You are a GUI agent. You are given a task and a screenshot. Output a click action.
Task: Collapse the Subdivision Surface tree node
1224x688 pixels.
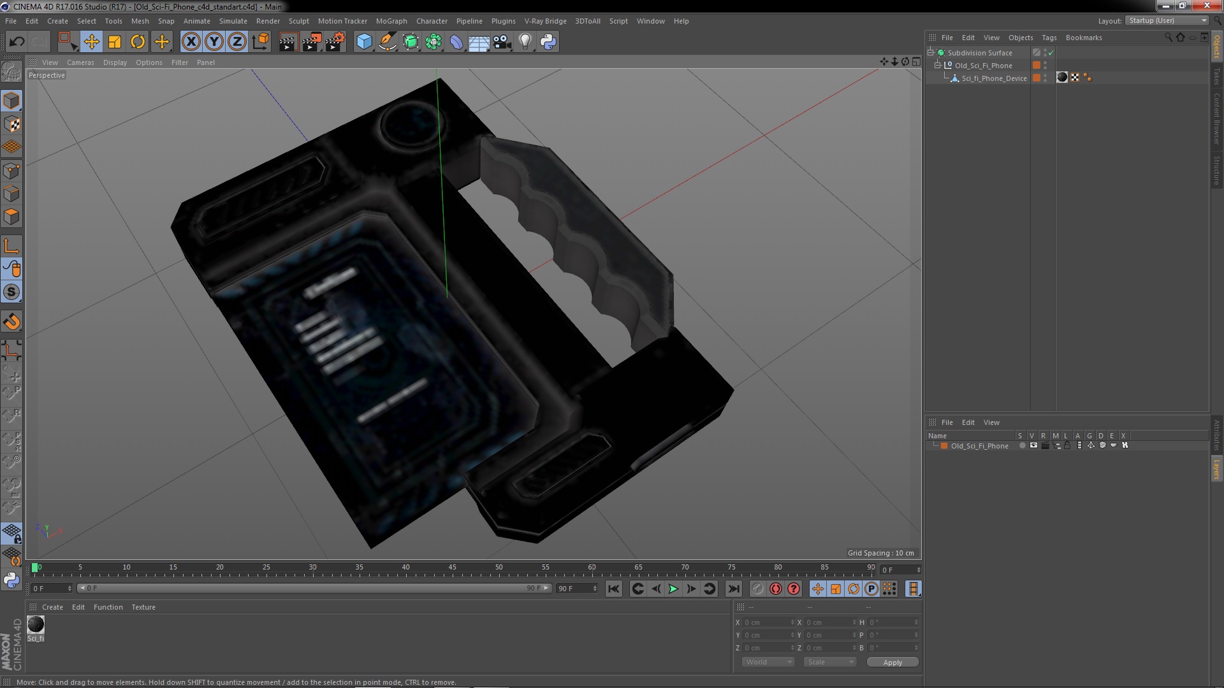tap(931, 52)
